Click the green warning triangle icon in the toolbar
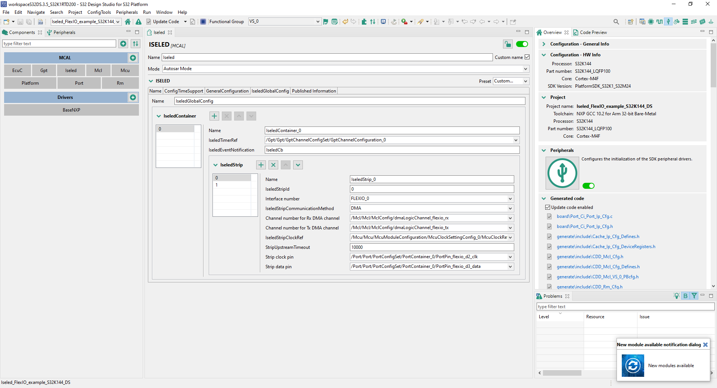Image resolution: width=717 pixels, height=388 pixels. (x=139, y=22)
